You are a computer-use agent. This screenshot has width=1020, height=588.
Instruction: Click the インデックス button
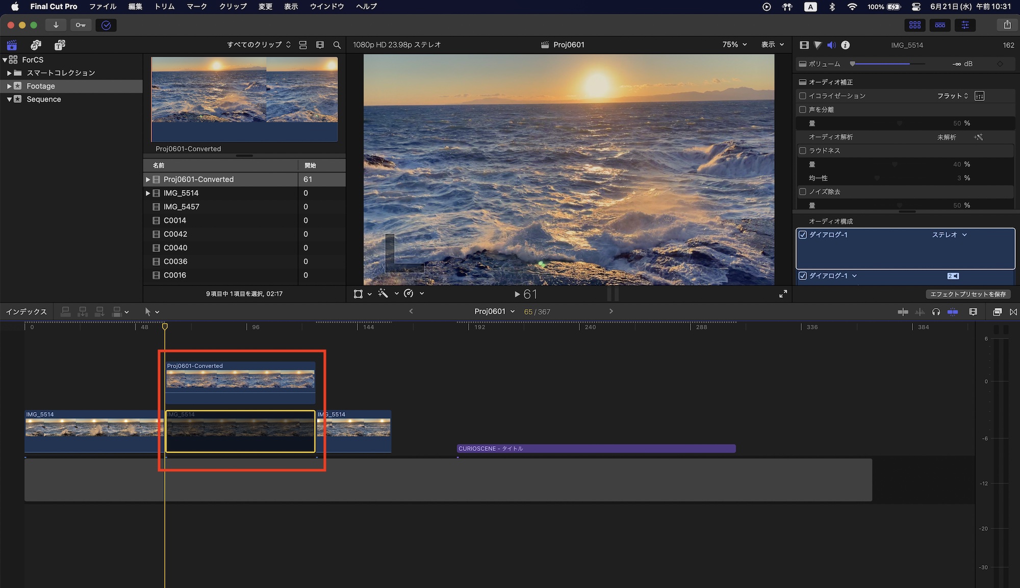(26, 312)
